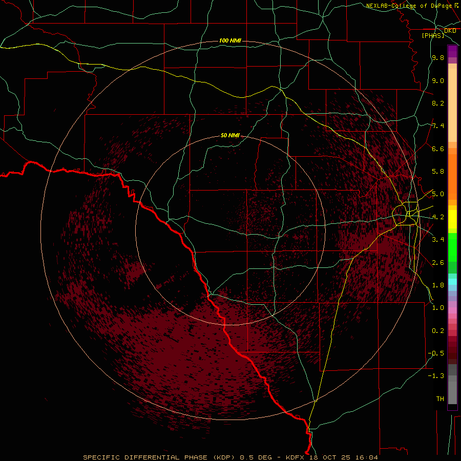461x461 pixels.
Task: Click the 100 NMI range ring label
Action: pyautogui.click(x=230, y=40)
